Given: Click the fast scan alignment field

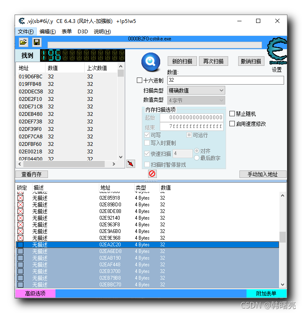Looking at the screenshot, I should [x=183, y=153].
